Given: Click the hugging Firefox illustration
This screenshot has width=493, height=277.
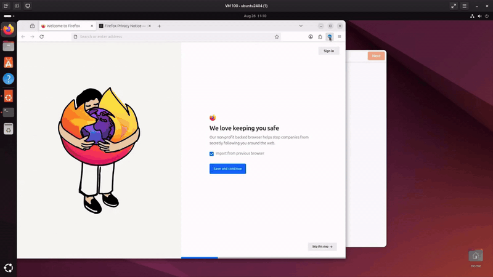Looking at the screenshot, I should coord(99,150).
